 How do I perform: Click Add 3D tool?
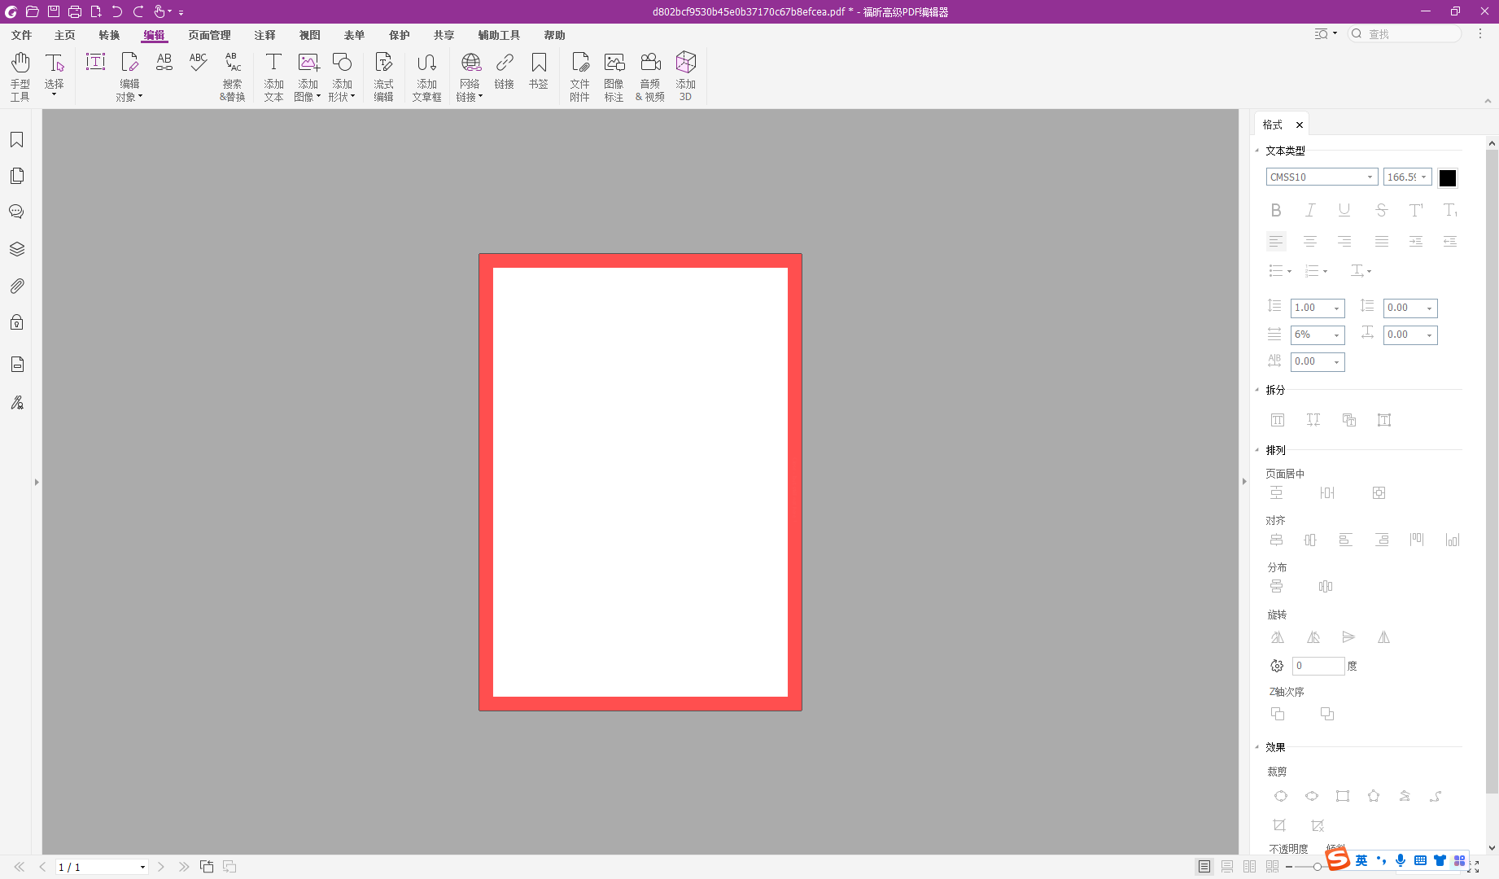(686, 77)
